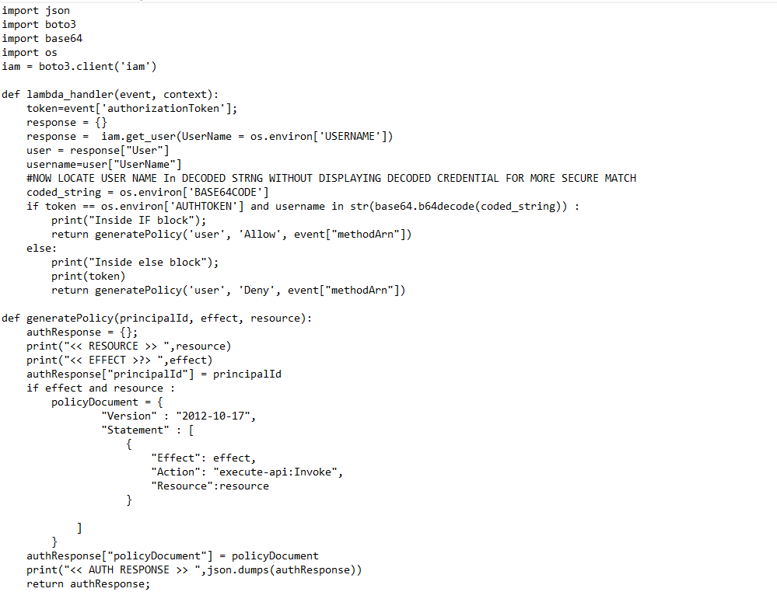Click the authorizationToken assignment line

[x=131, y=109]
